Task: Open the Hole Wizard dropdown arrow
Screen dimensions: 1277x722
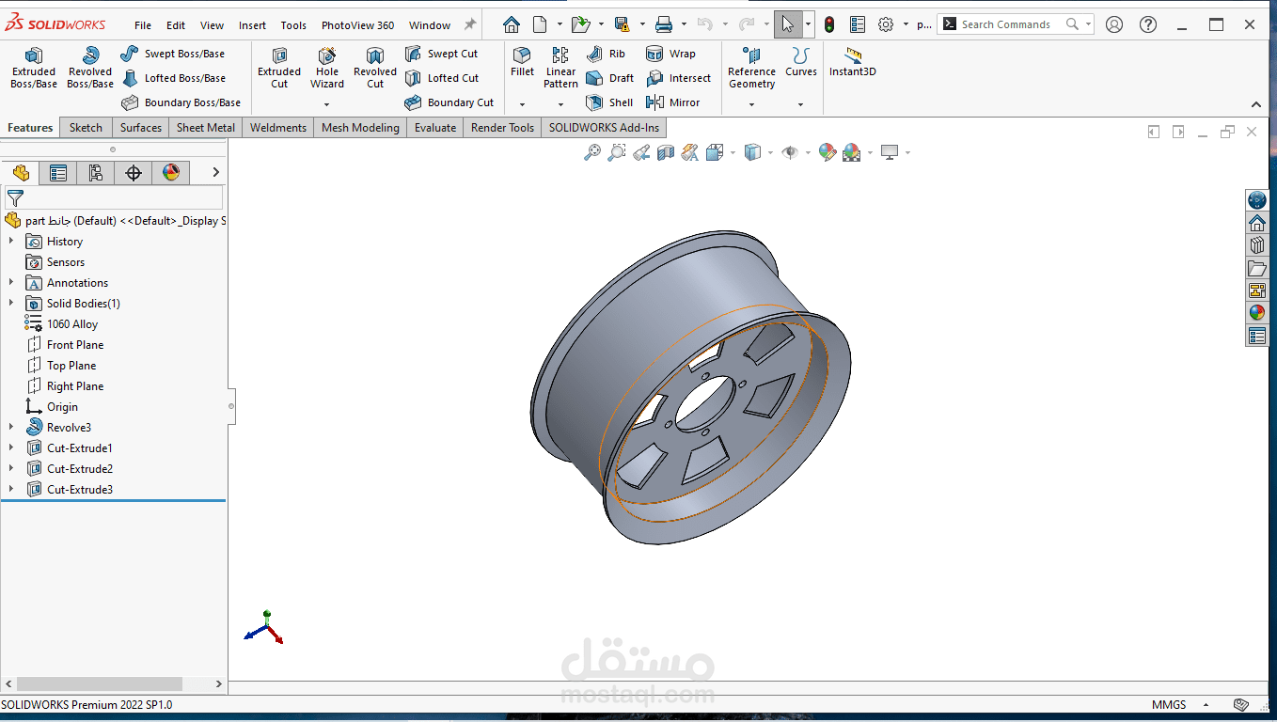Action: 327,104
